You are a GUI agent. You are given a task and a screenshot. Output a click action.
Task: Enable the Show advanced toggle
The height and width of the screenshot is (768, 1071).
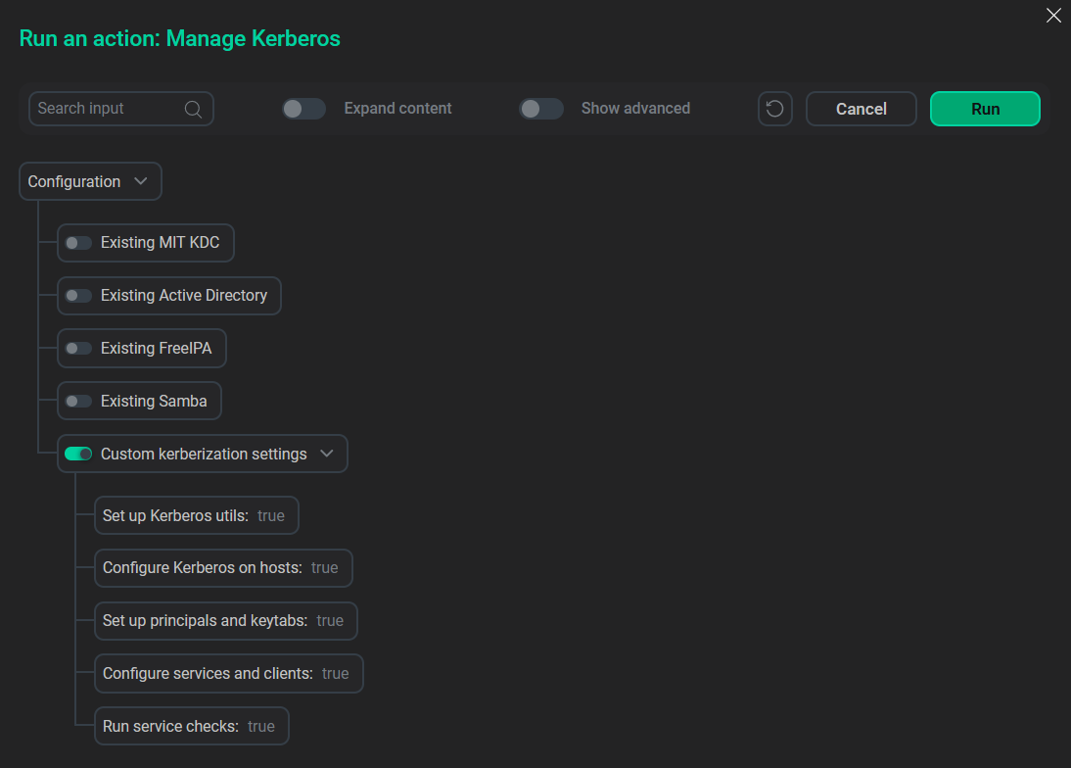[x=541, y=109]
